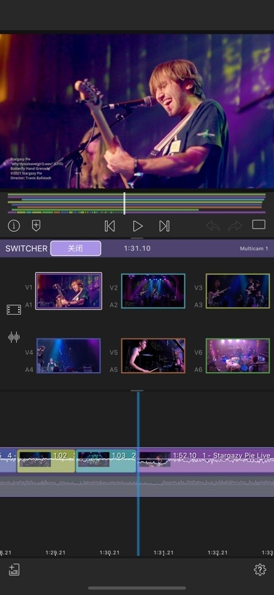The image size is (274, 595).
Task: Add a marker with the marker-plus icon
Action: click(x=36, y=226)
